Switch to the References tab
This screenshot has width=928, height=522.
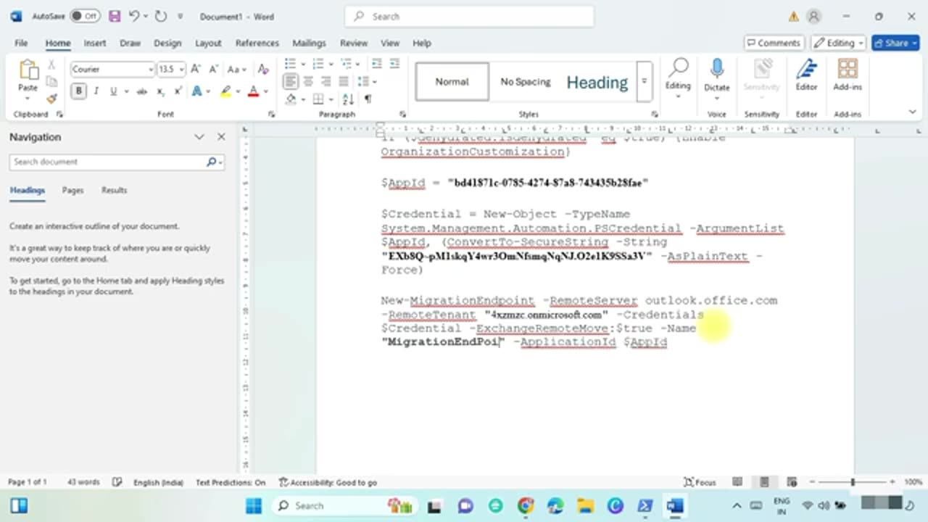tap(257, 43)
